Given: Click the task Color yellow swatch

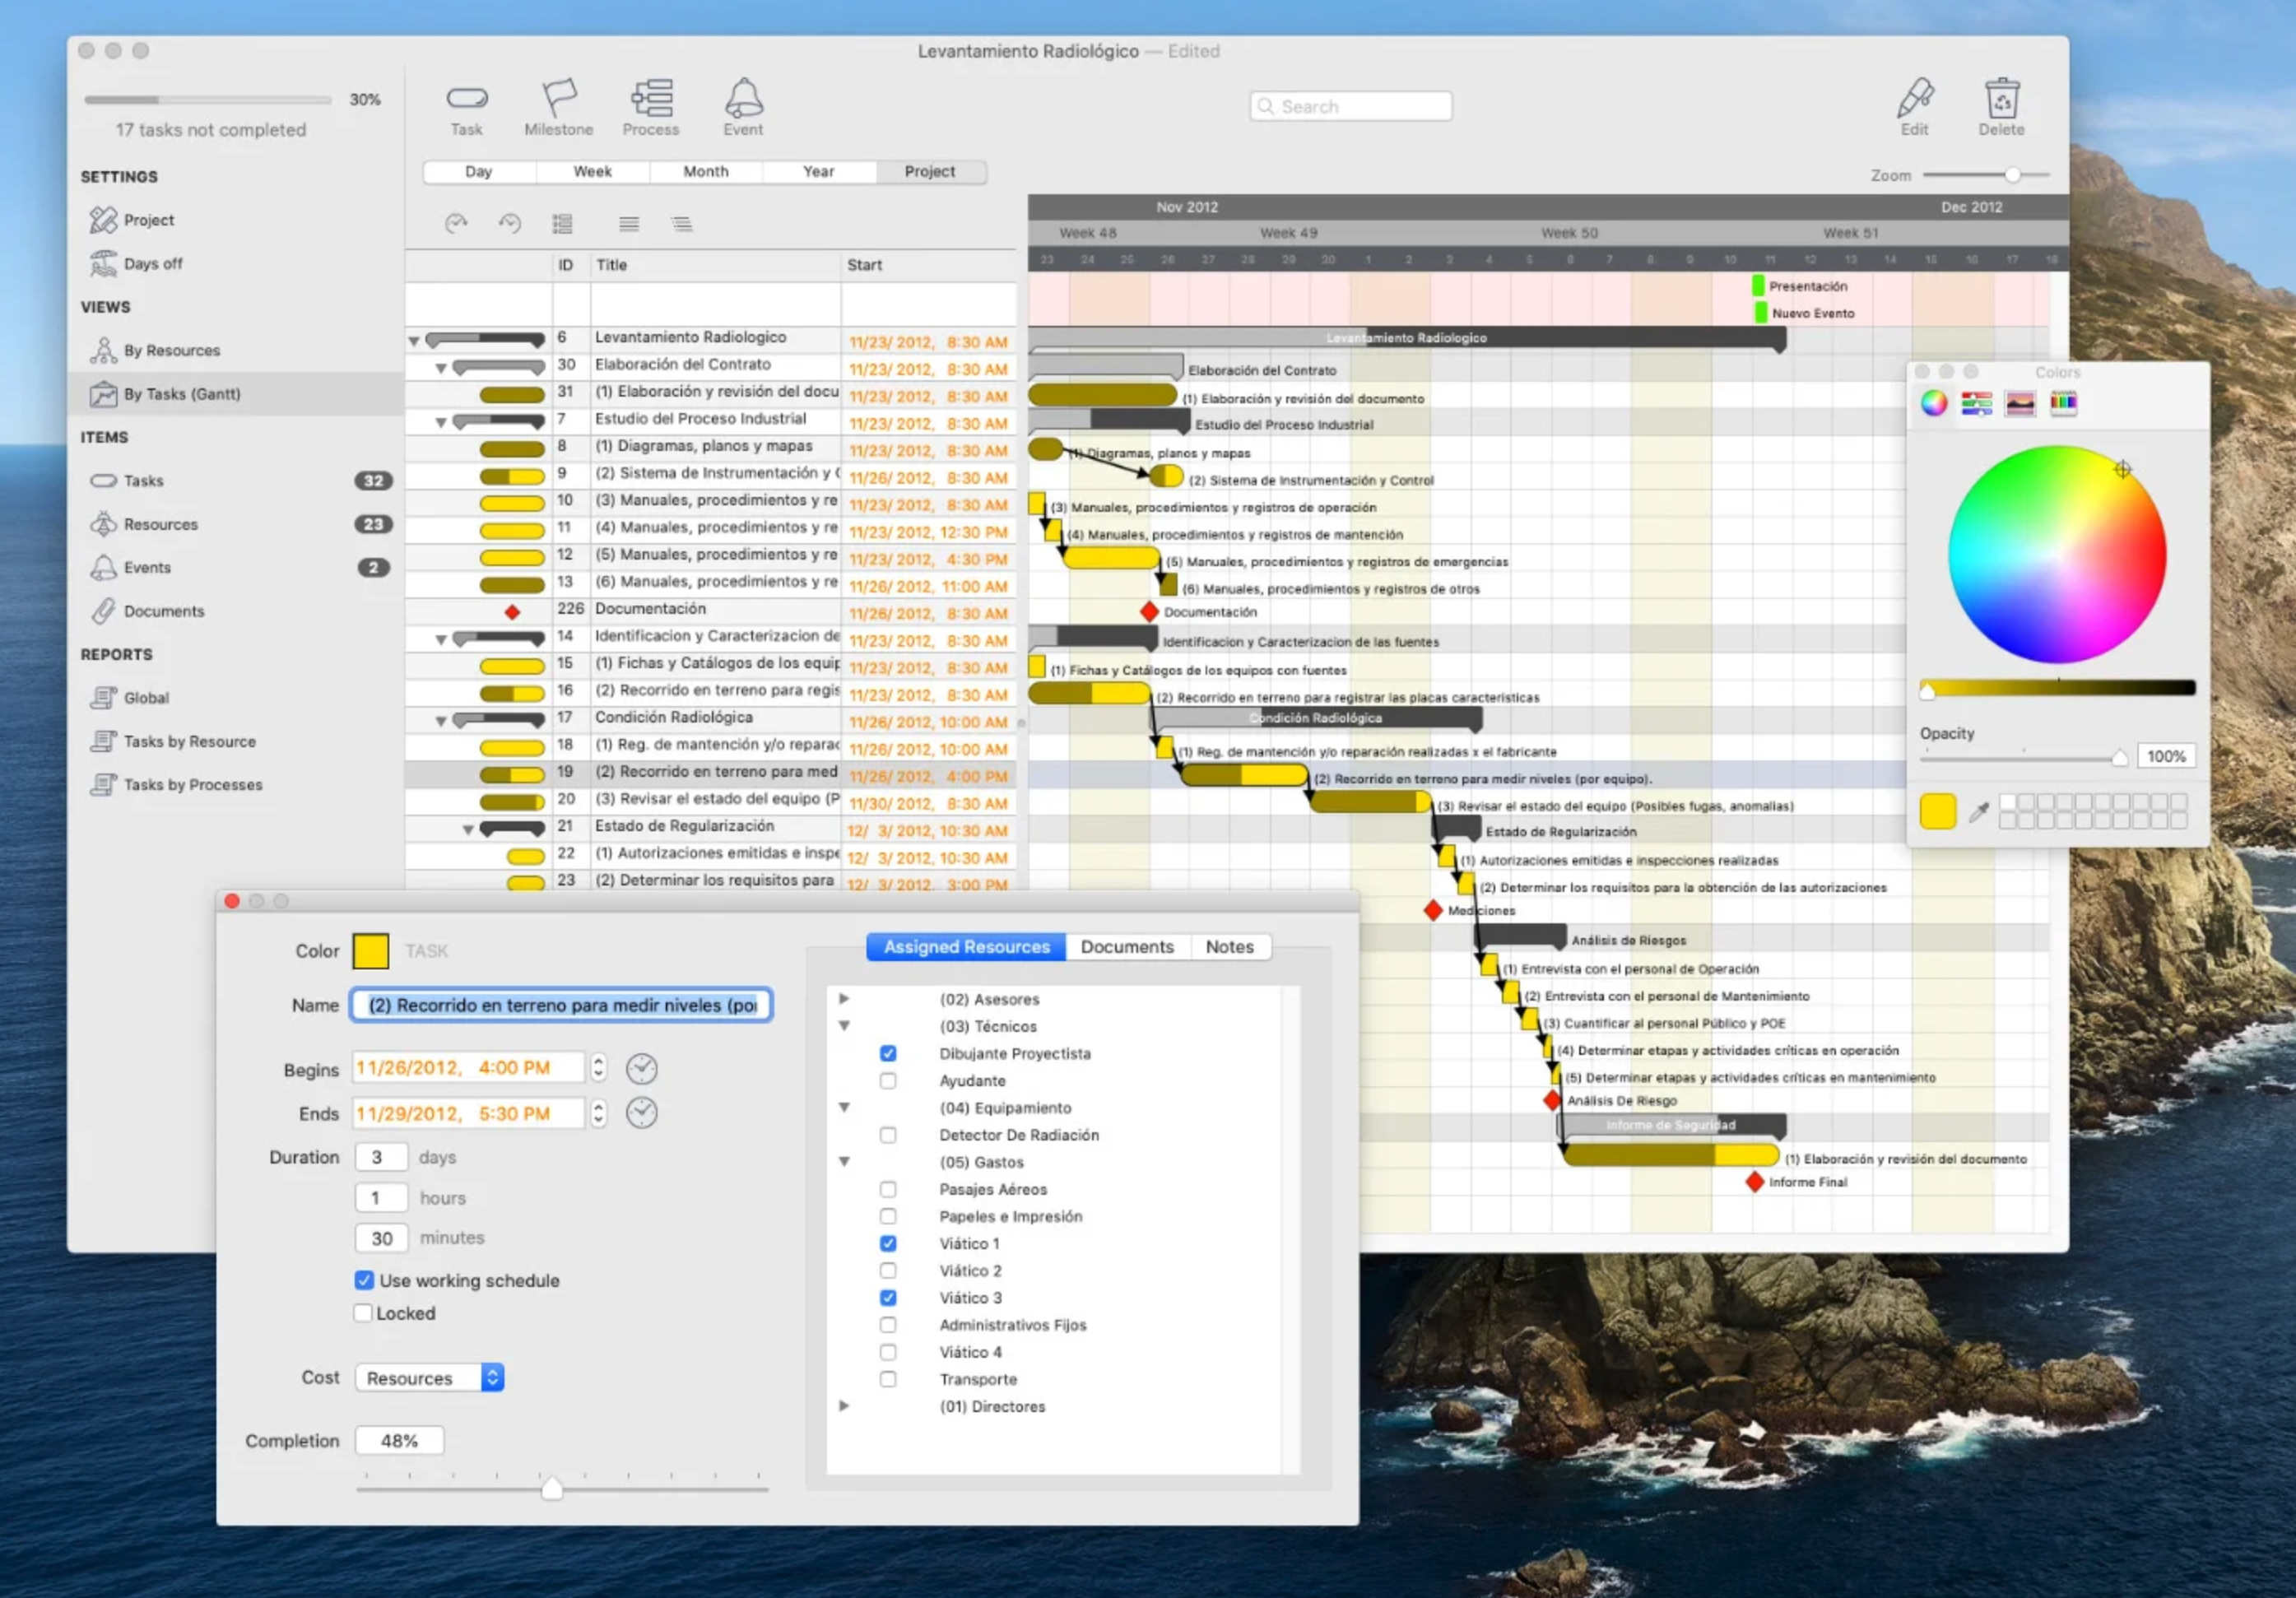Looking at the screenshot, I should tap(371, 951).
